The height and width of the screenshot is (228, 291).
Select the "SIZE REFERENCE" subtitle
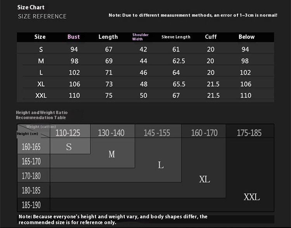42,16
